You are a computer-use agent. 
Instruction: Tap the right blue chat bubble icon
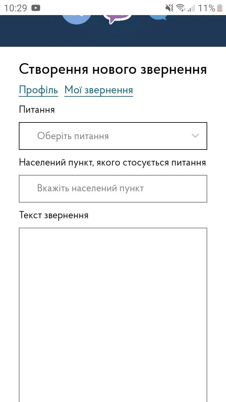[156, 18]
